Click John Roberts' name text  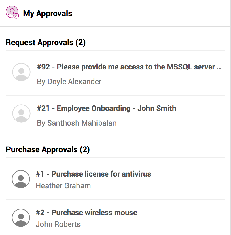58,225
